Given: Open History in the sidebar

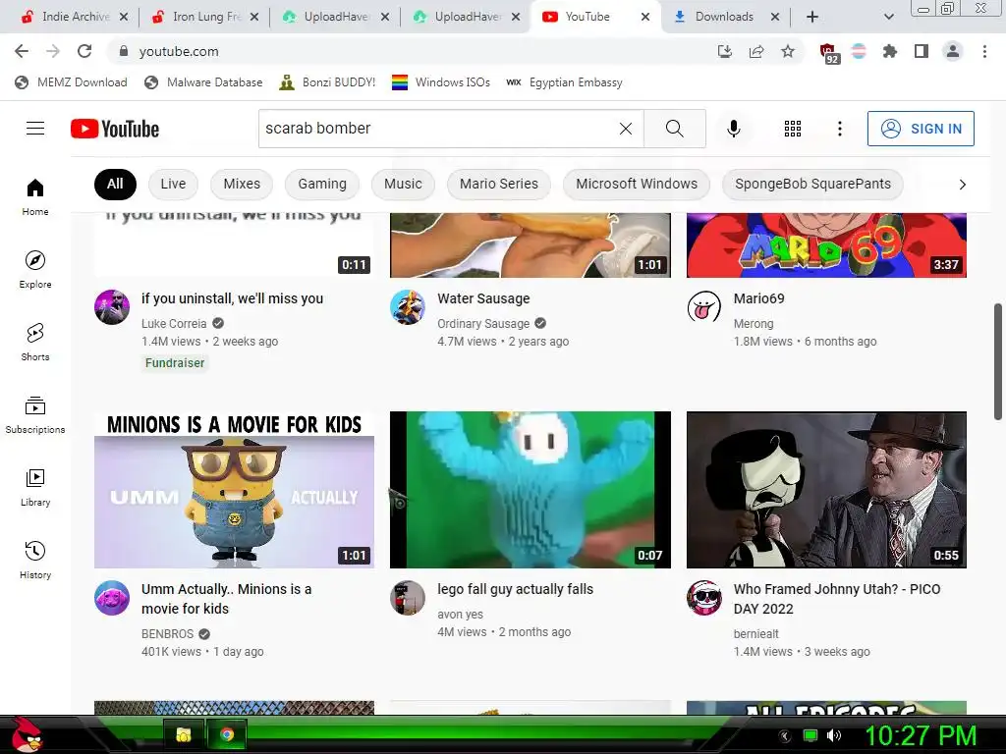Looking at the screenshot, I should [x=35, y=560].
